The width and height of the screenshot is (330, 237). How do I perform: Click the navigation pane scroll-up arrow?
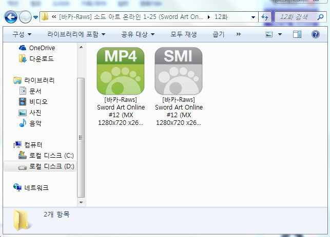[x=81, y=47]
